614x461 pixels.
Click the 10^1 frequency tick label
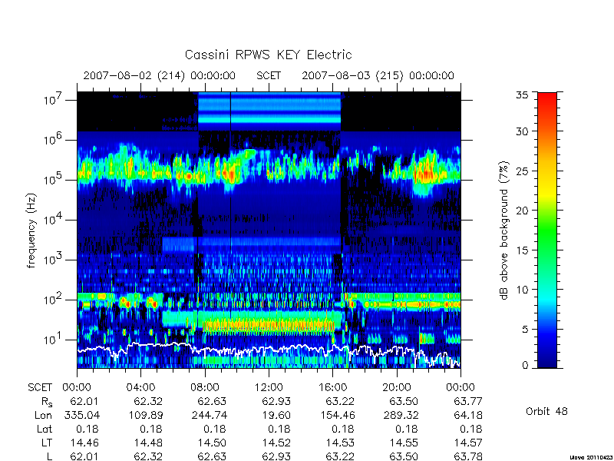54,340
